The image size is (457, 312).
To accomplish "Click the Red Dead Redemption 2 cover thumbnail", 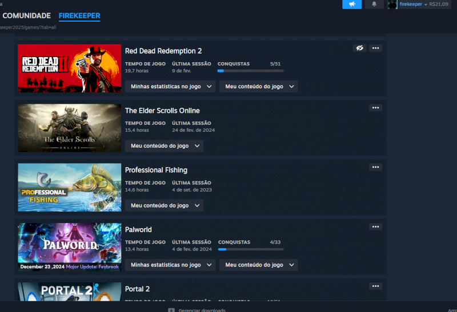I will point(70,68).
